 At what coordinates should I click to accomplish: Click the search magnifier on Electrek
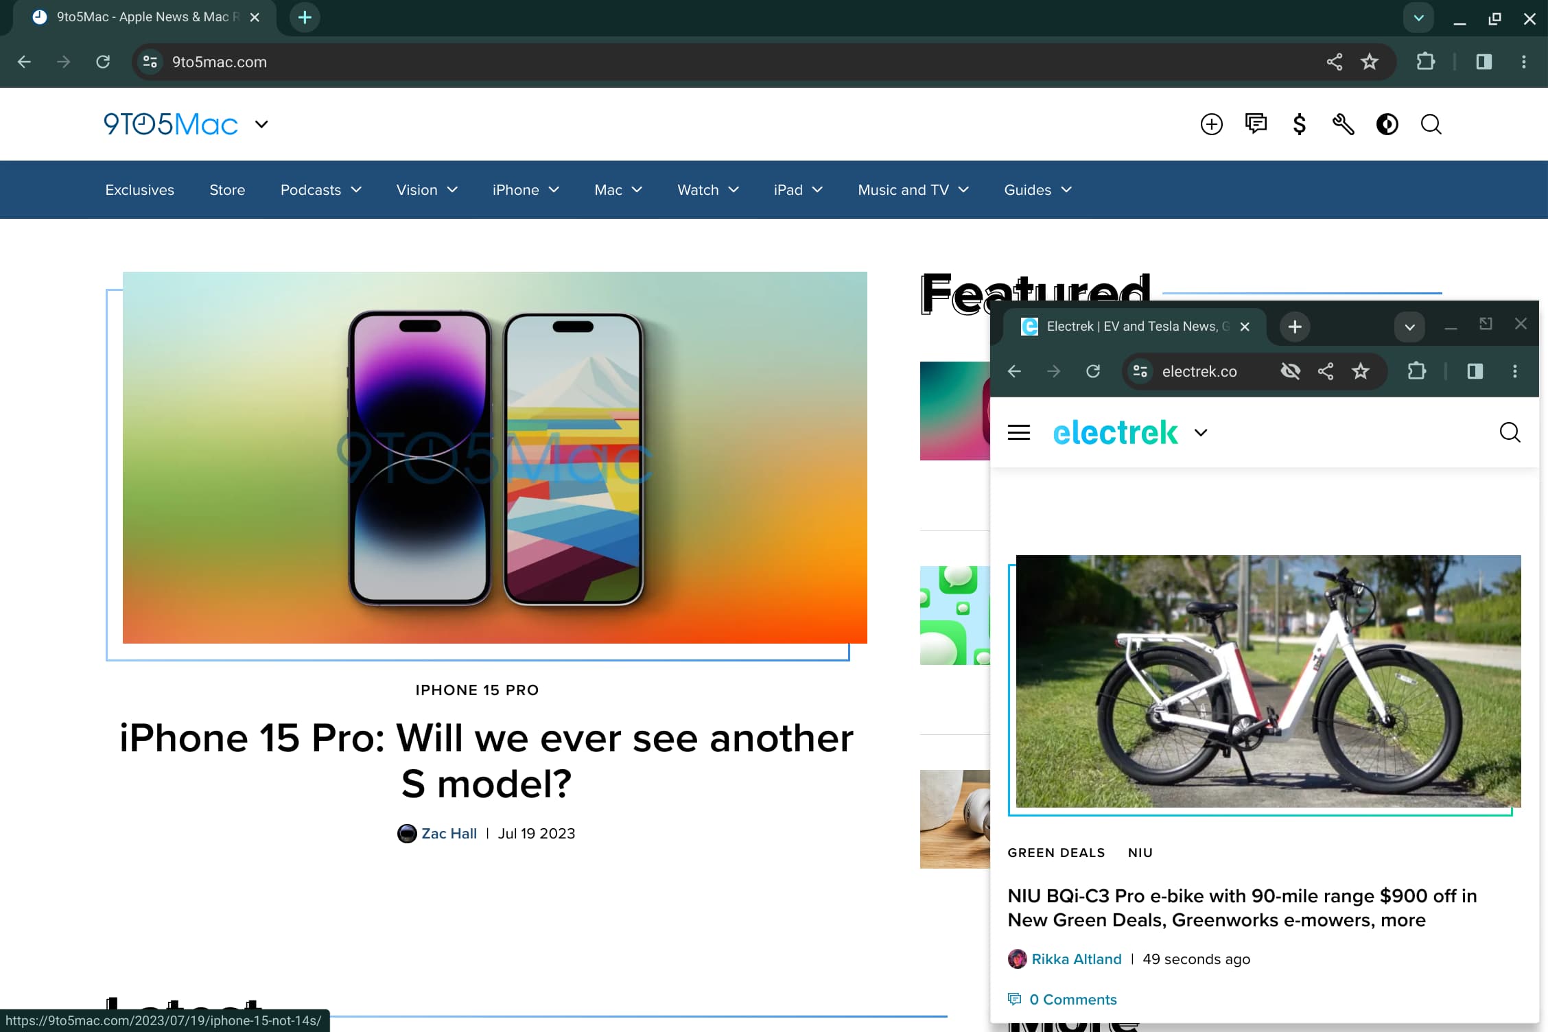coord(1510,432)
